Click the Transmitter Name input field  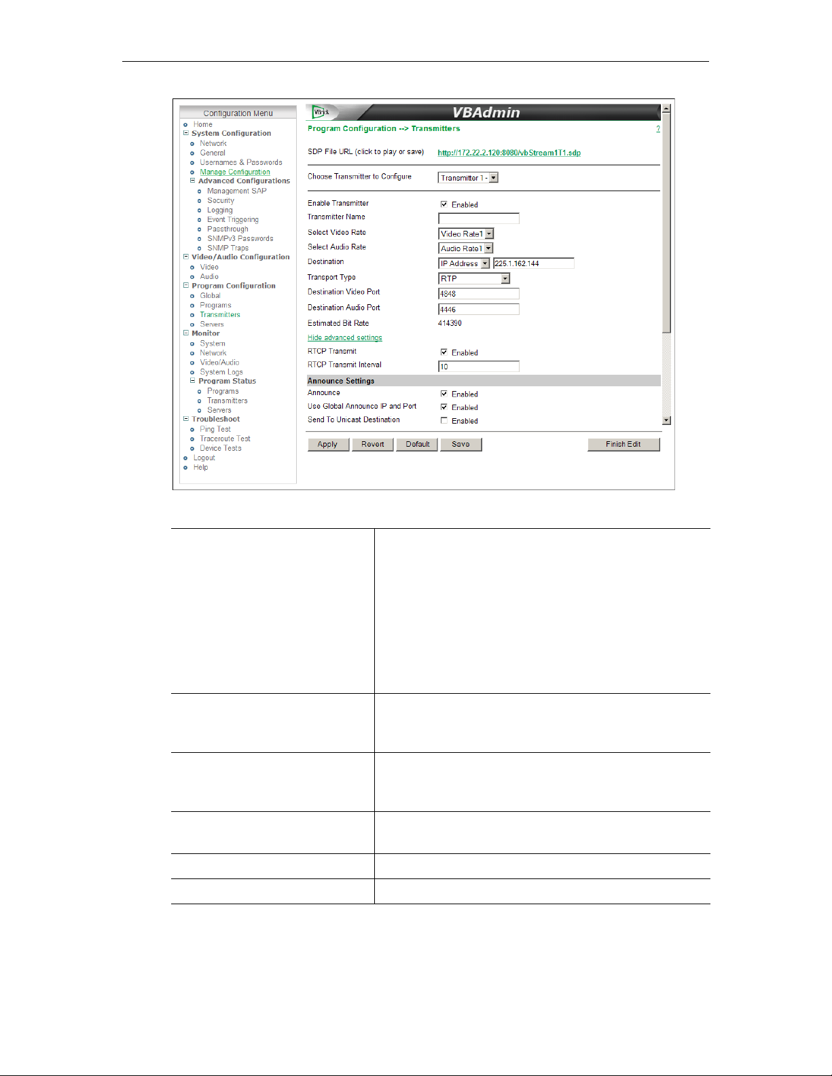tap(479, 219)
